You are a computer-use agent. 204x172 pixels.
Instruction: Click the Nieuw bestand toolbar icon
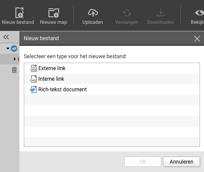click(19, 13)
